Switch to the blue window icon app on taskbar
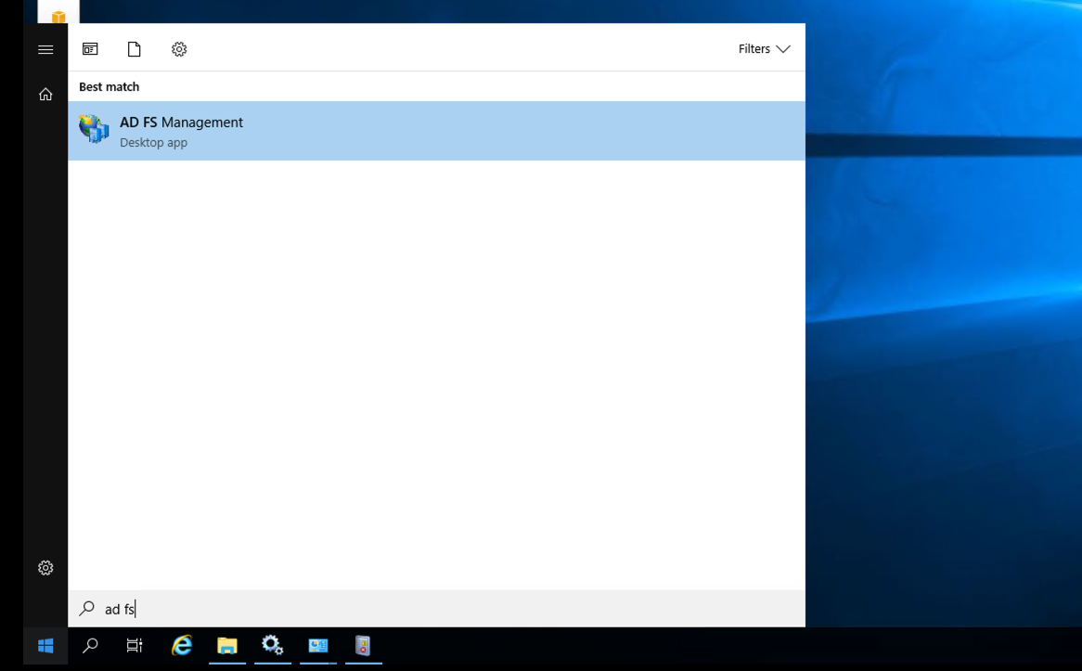The height and width of the screenshot is (671, 1082). 318,646
